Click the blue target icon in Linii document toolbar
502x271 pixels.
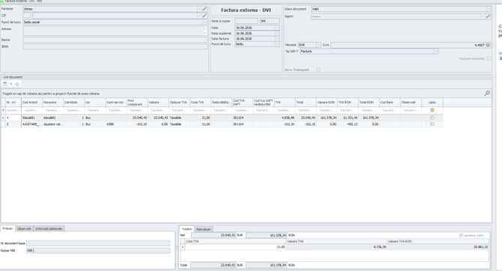(x=17, y=84)
